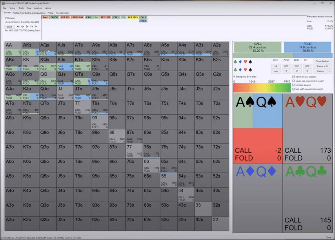The height and width of the screenshot is (240, 335).
Task: Select the AQs cell in range matrix
Action: pos(48,49)
